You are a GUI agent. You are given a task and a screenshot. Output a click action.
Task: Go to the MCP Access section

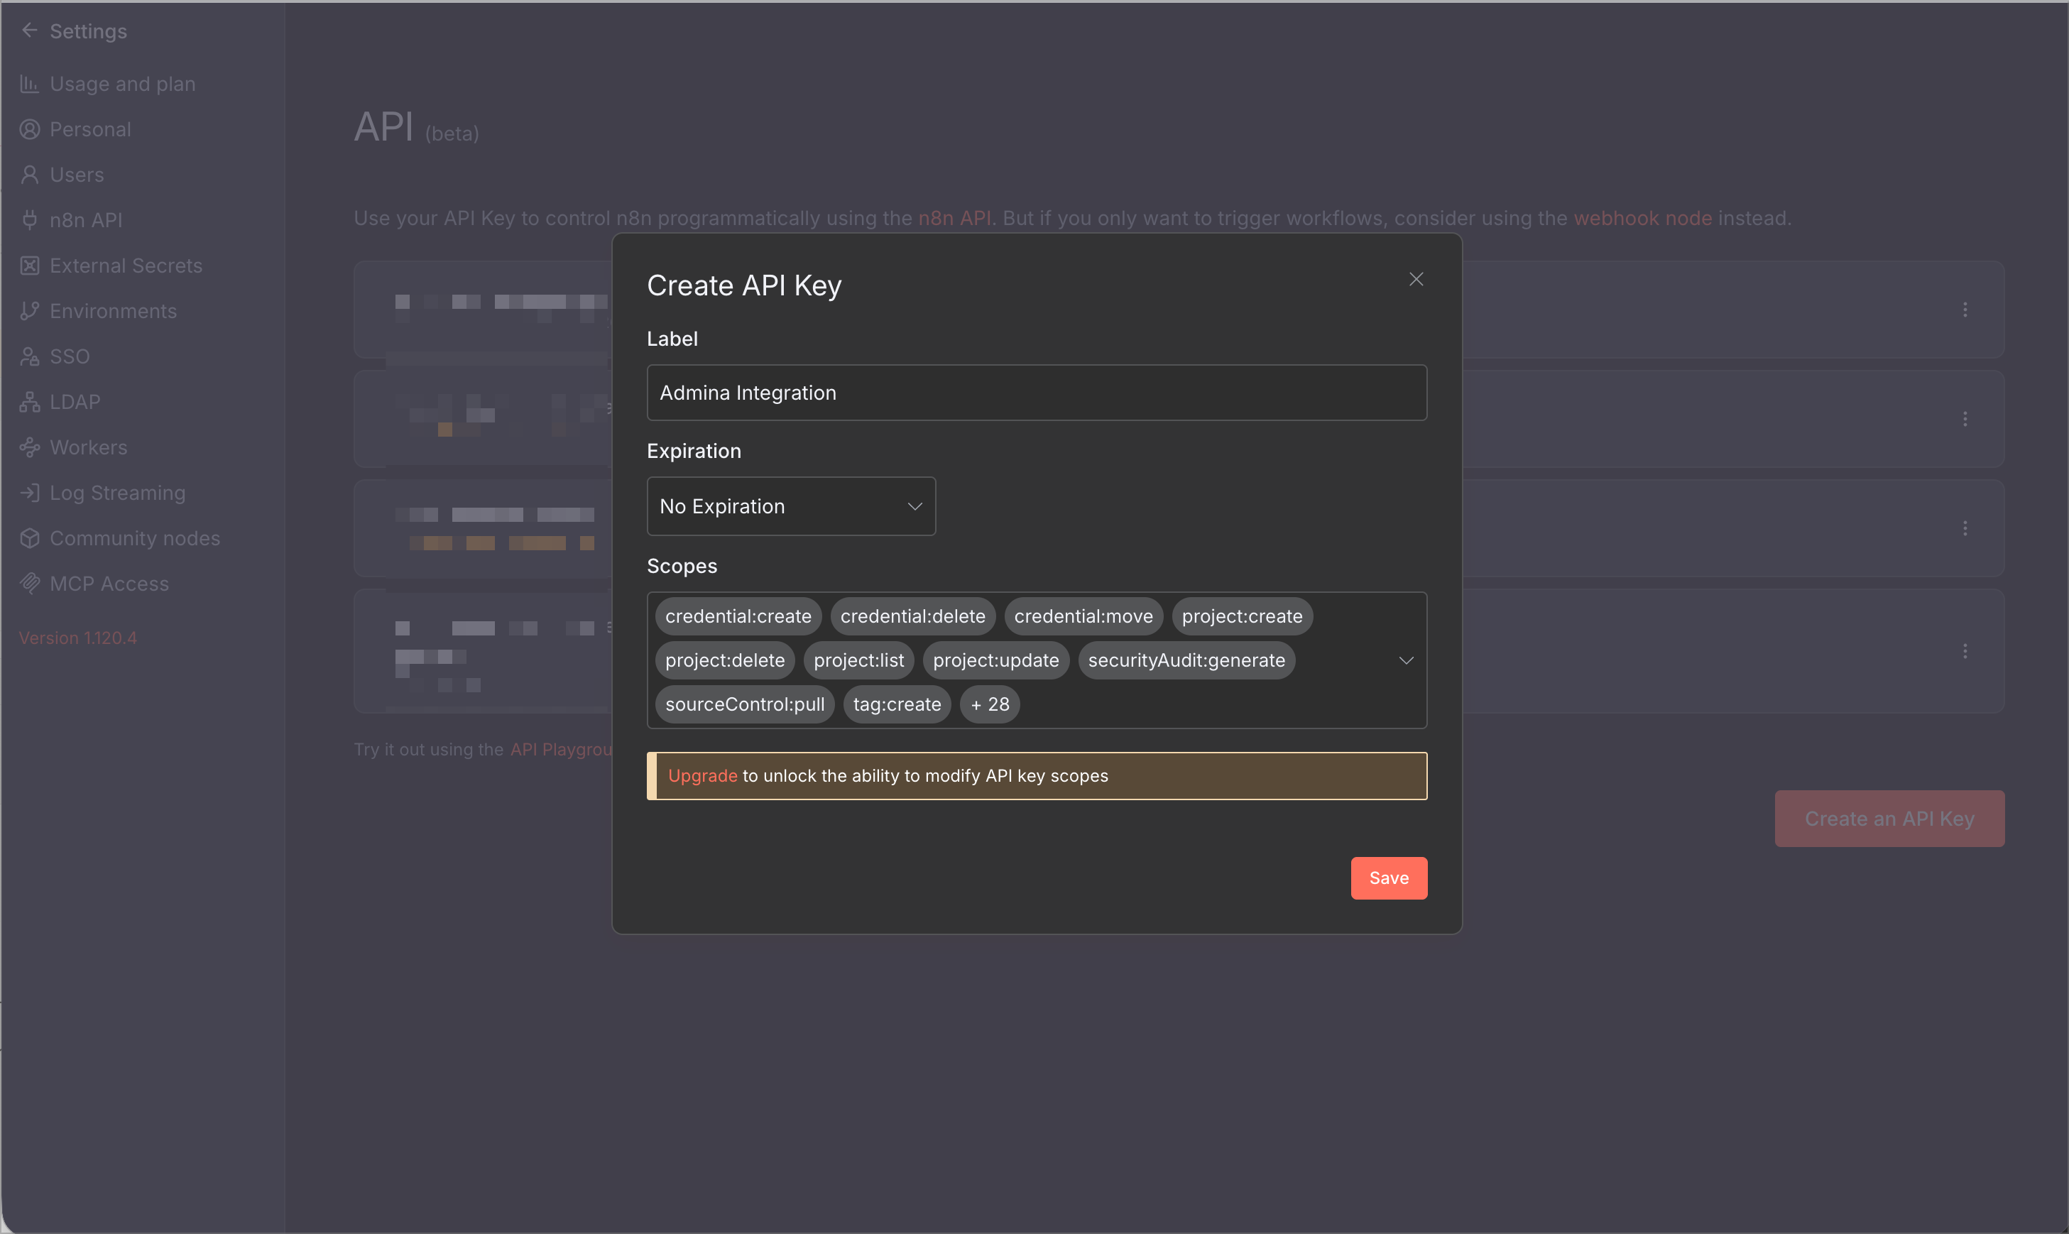coord(109,584)
